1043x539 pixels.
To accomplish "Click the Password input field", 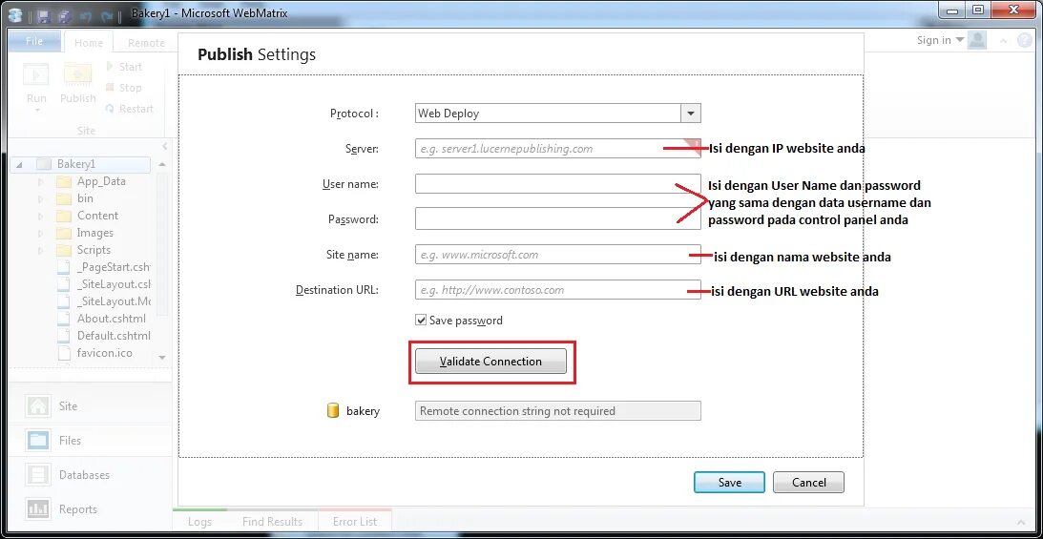I will point(557,218).
